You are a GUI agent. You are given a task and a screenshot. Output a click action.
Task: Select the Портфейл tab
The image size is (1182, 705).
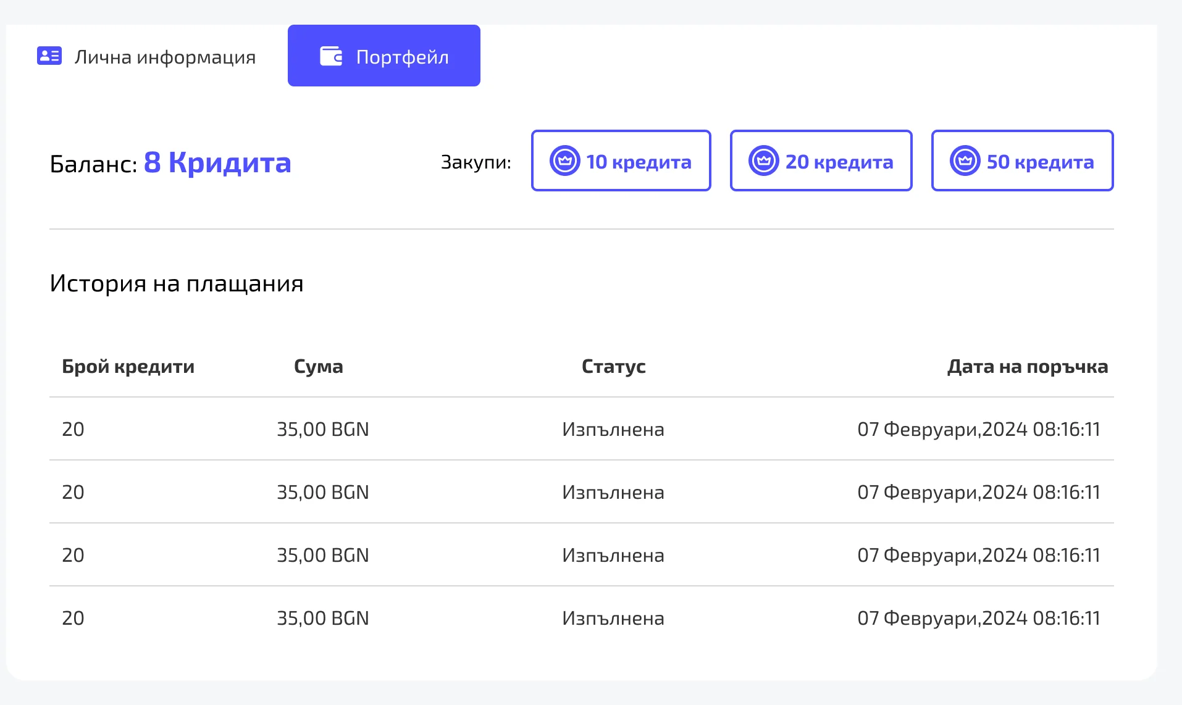point(384,56)
